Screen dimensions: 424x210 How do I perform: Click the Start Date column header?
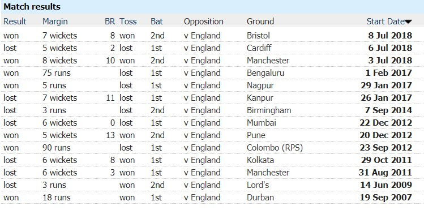(386, 22)
